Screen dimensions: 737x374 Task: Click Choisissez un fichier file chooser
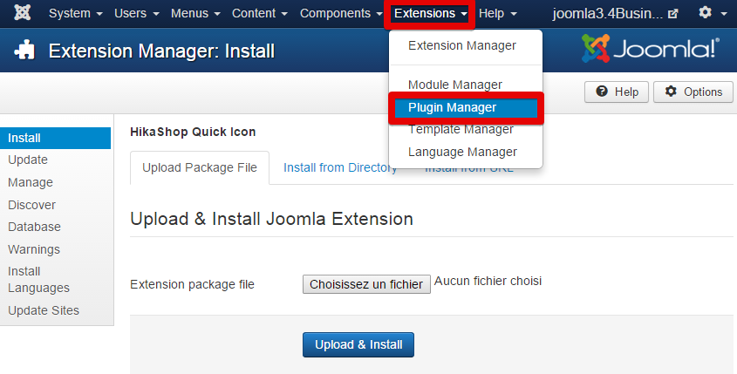tap(366, 284)
